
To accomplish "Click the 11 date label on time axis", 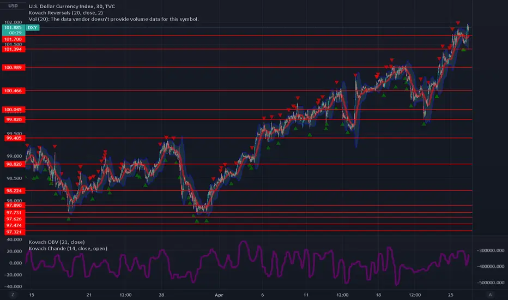I will pyautogui.click(x=306, y=295).
